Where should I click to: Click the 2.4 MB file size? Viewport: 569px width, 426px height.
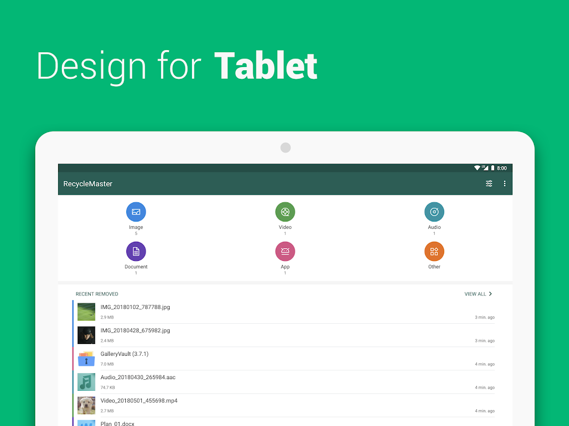(x=107, y=341)
